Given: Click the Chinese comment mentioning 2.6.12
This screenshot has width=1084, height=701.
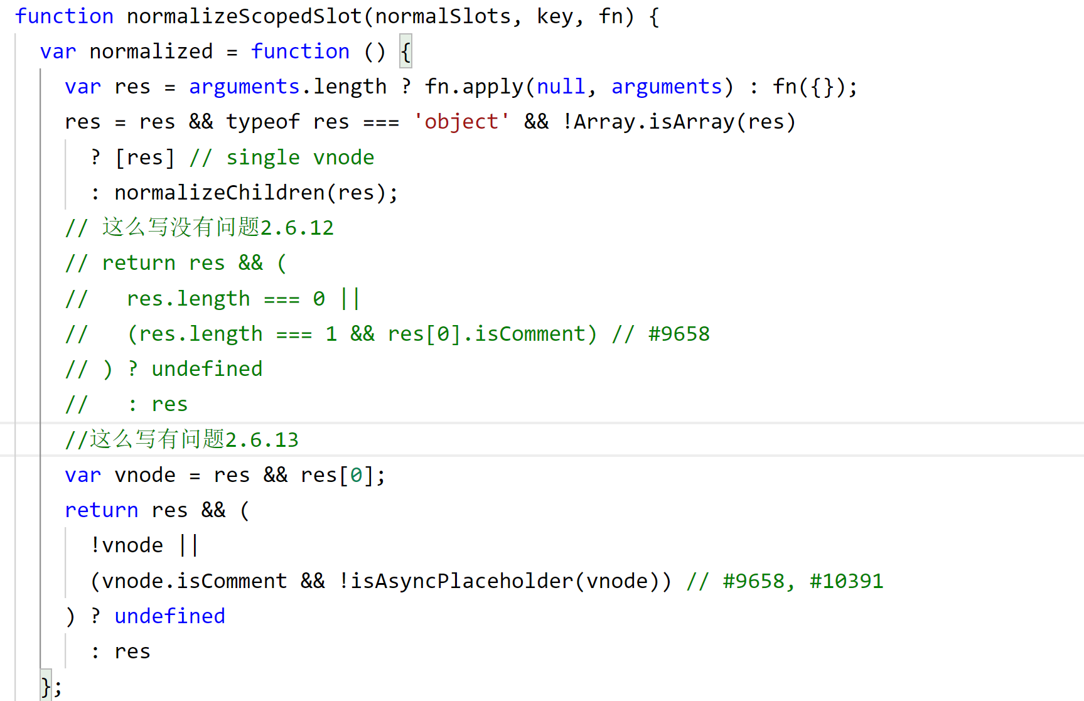Looking at the screenshot, I should point(198,227).
